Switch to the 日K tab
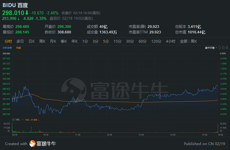 pyautogui.click(x=32, y=41)
